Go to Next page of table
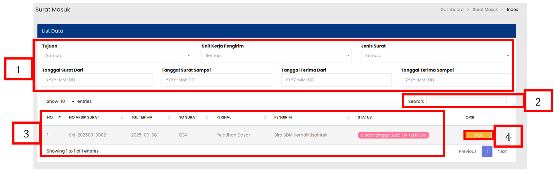Screen dimensions: 554x174 coord(502,151)
